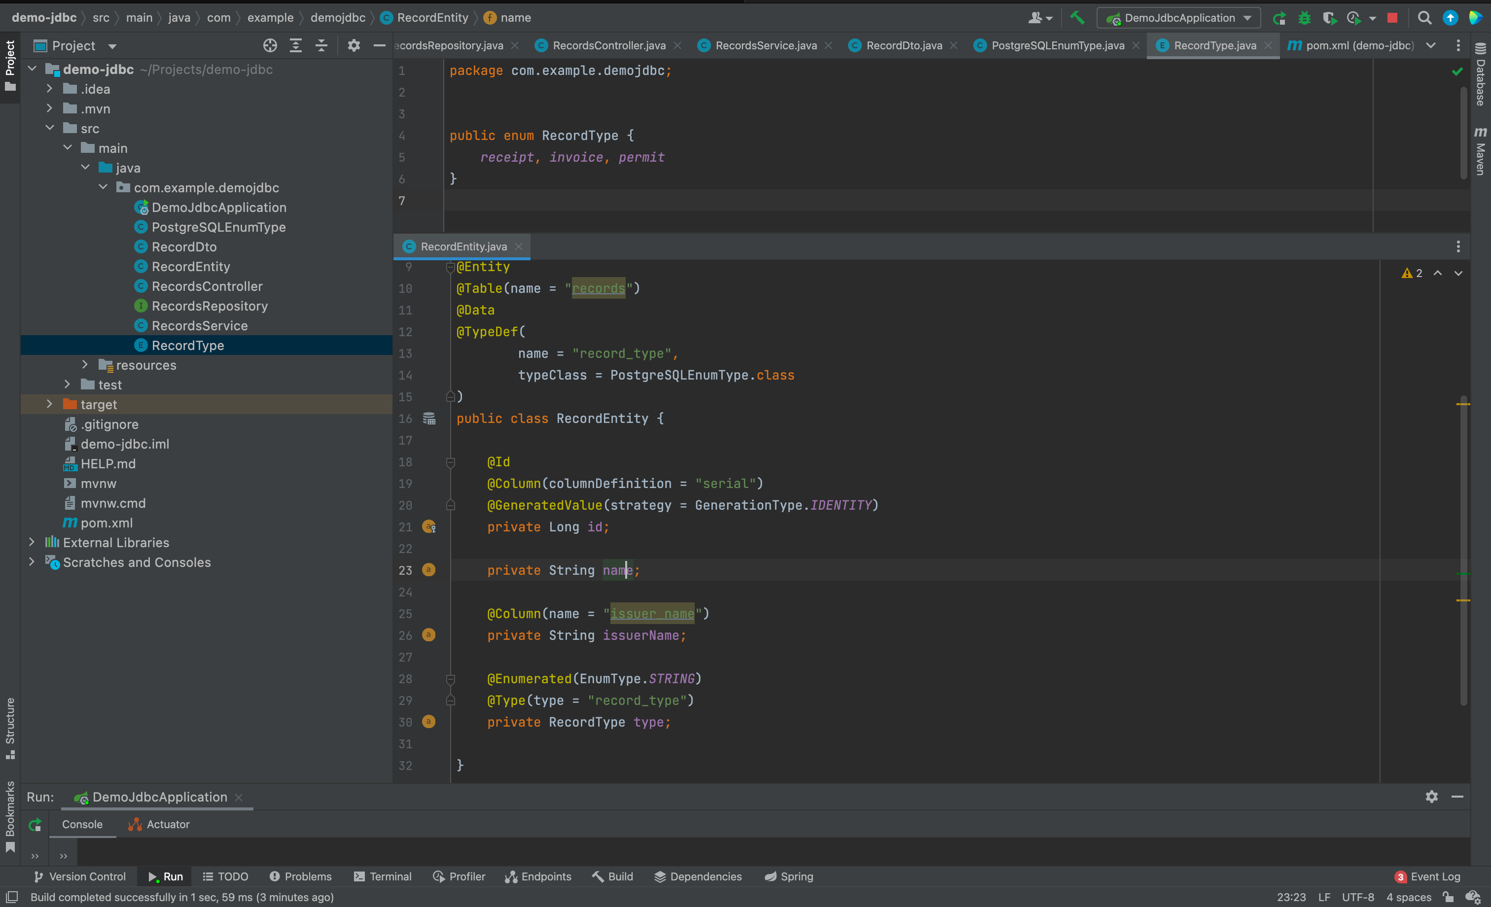Show hidden editor tabs dropdown
The width and height of the screenshot is (1491, 907).
click(x=1430, y=45)
